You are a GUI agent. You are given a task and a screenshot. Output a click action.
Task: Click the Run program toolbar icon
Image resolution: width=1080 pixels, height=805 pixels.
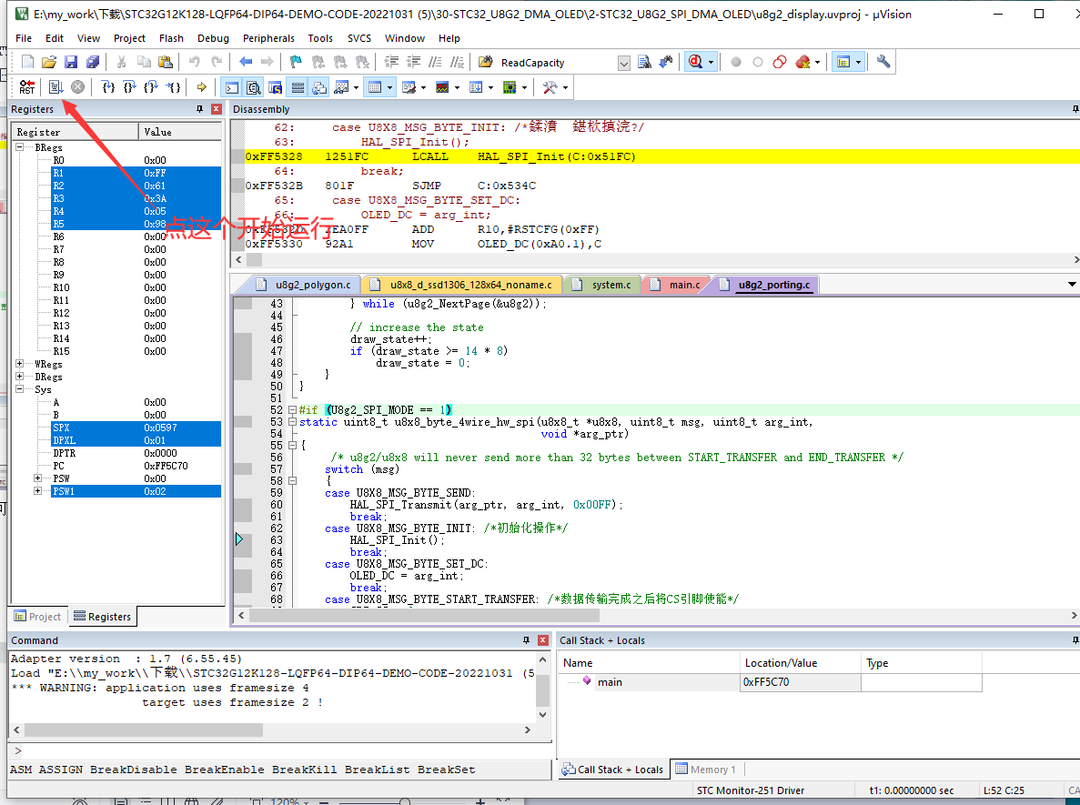coord(56,87)
